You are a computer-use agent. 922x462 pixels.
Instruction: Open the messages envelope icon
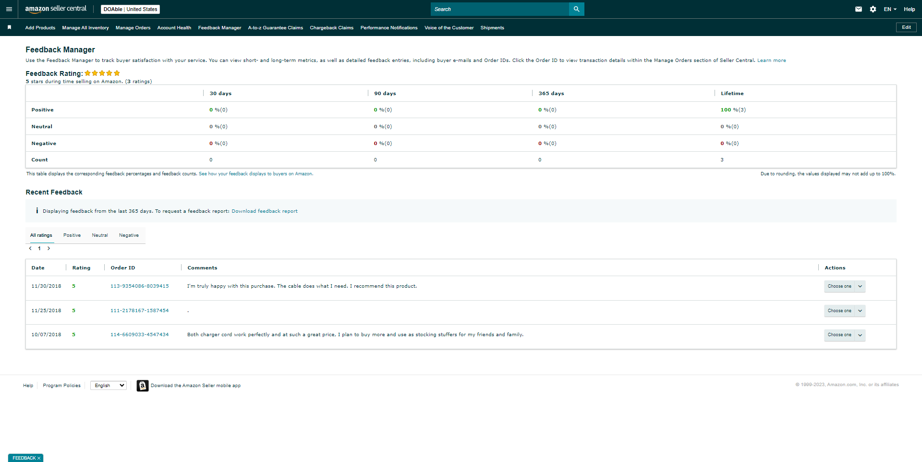tap(859, 9)
